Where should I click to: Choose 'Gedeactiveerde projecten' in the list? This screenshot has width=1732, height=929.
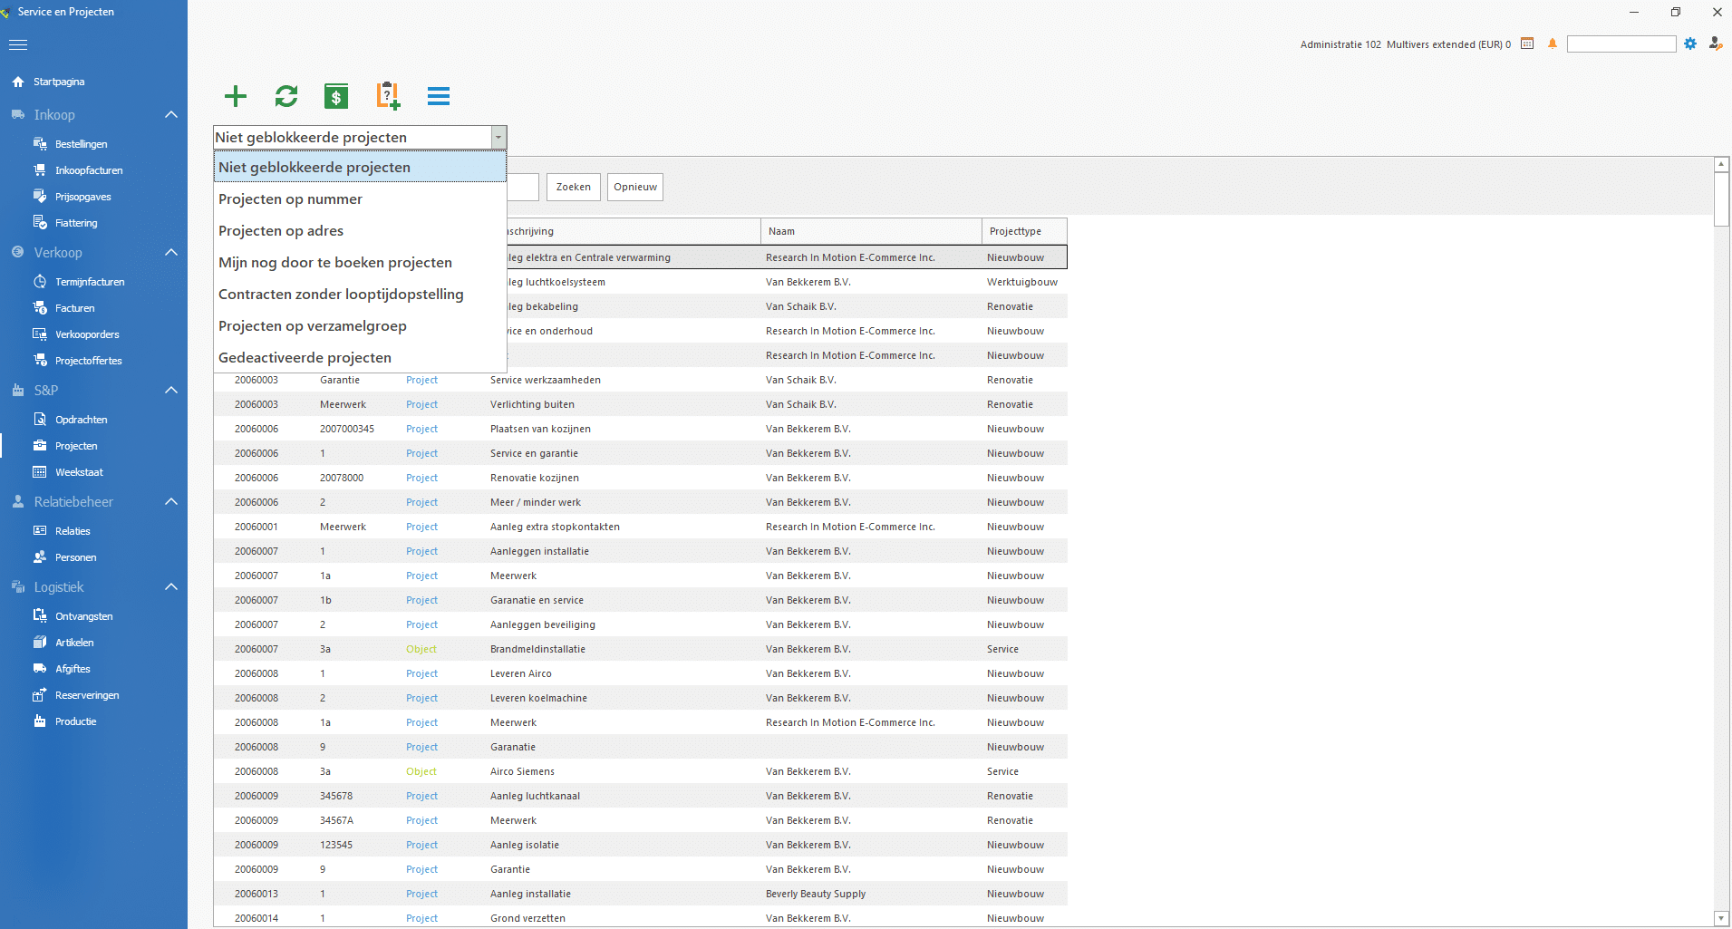[305, 358]
